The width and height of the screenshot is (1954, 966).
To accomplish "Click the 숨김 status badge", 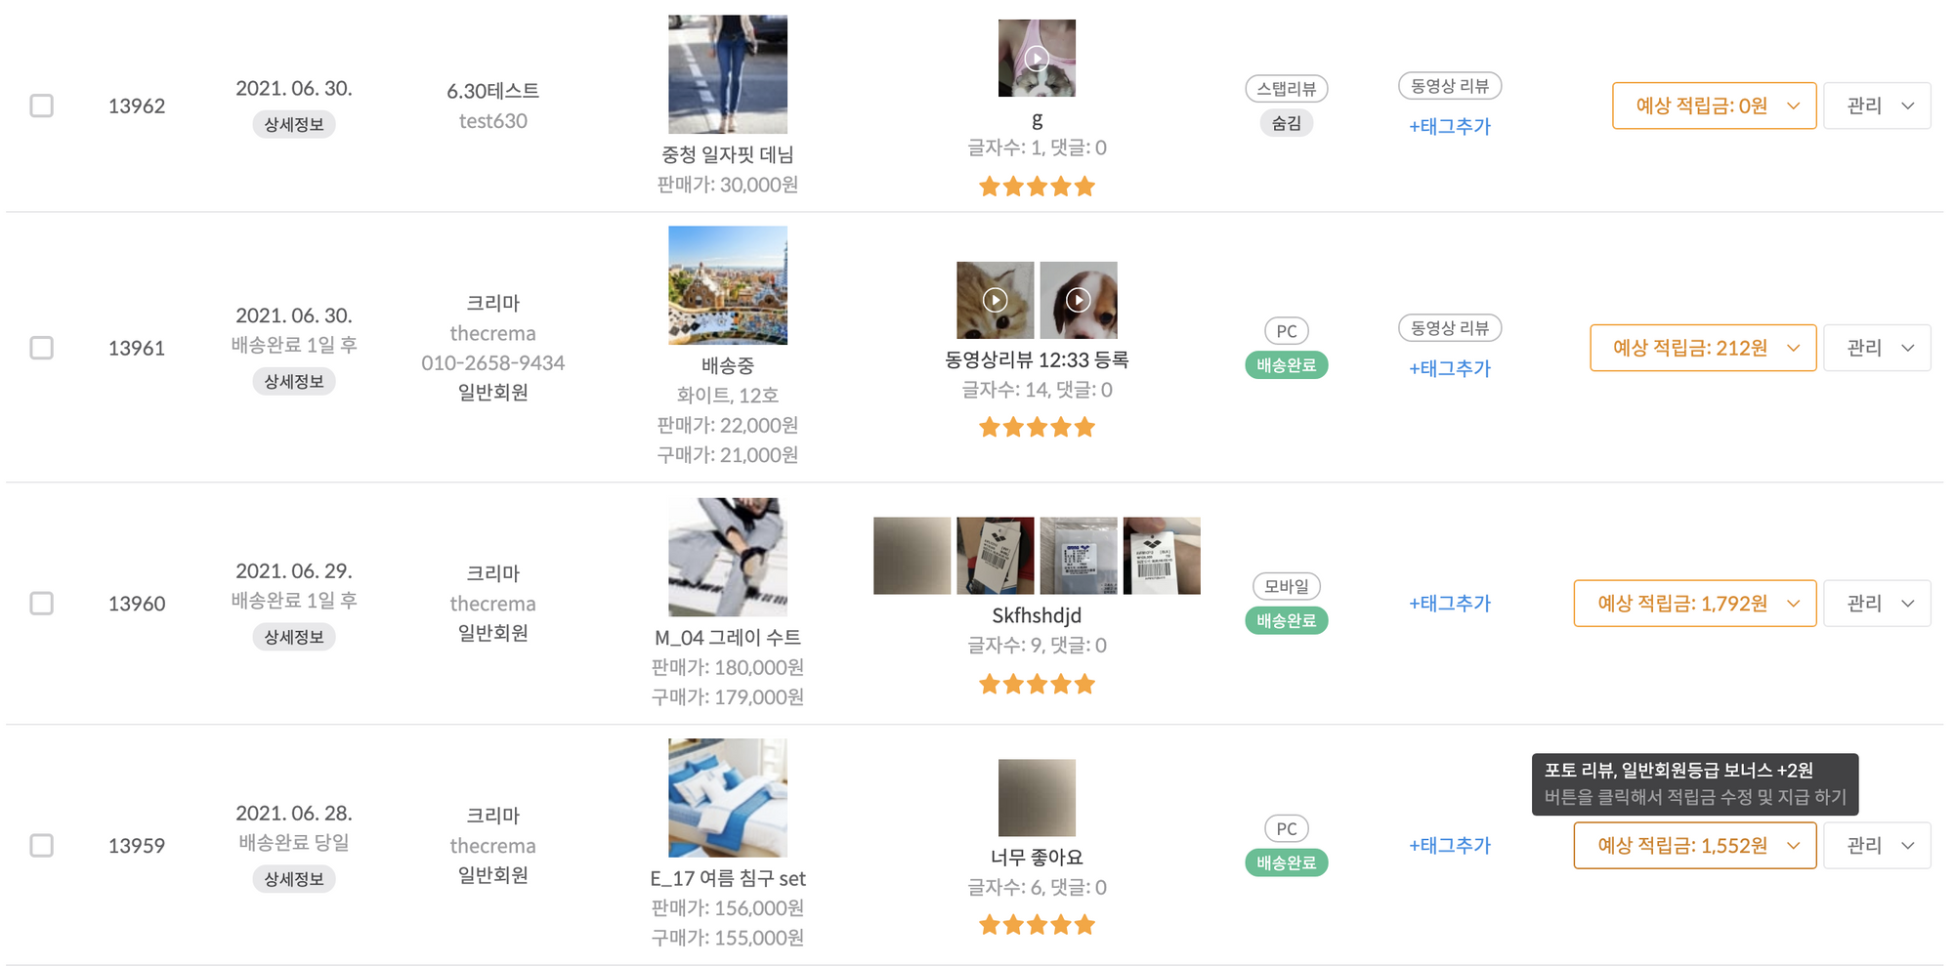I will [x=1286, y=123].
